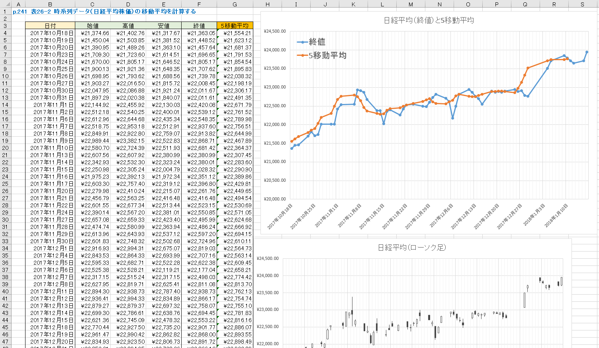Click the ¥20,000.00 axis label in the line chart
This screenshot has height=348, width=599.
[275, 199]
